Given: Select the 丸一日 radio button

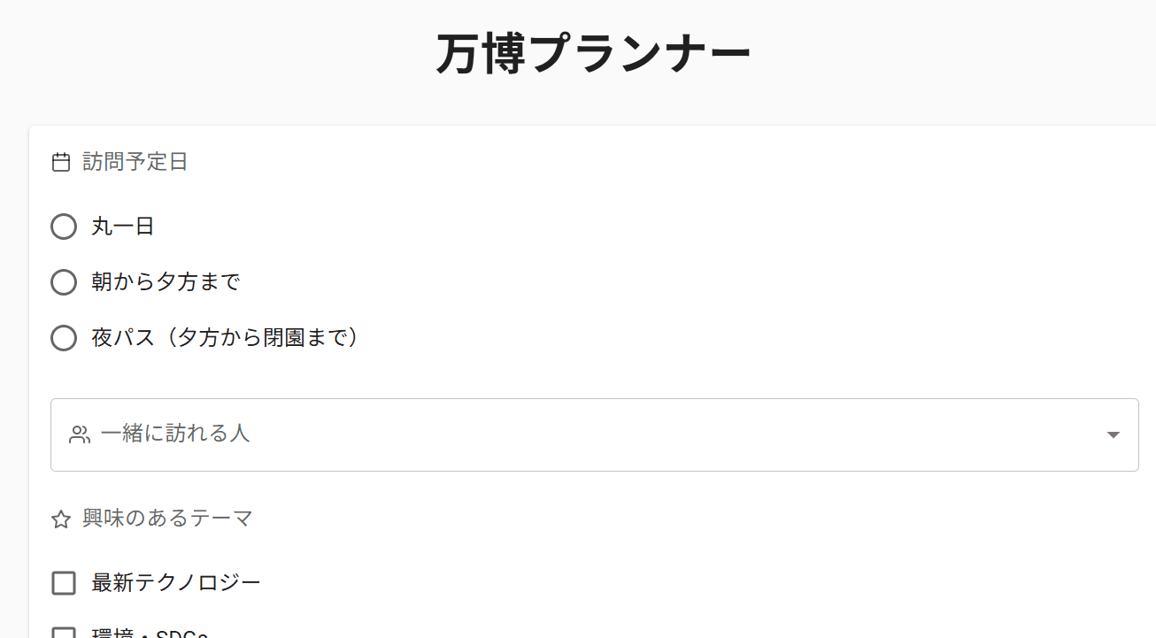Looking at the screenshot, I should pos(63,227).
